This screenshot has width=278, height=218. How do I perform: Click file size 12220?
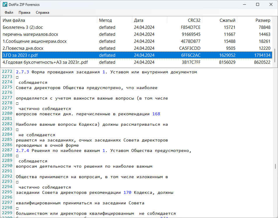(x=264, y=48)
